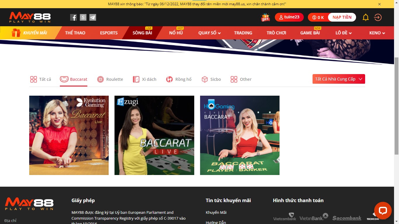399x224 pixels.
Task: Expand the KENO dropdown menu
Action: coord(377,33)
